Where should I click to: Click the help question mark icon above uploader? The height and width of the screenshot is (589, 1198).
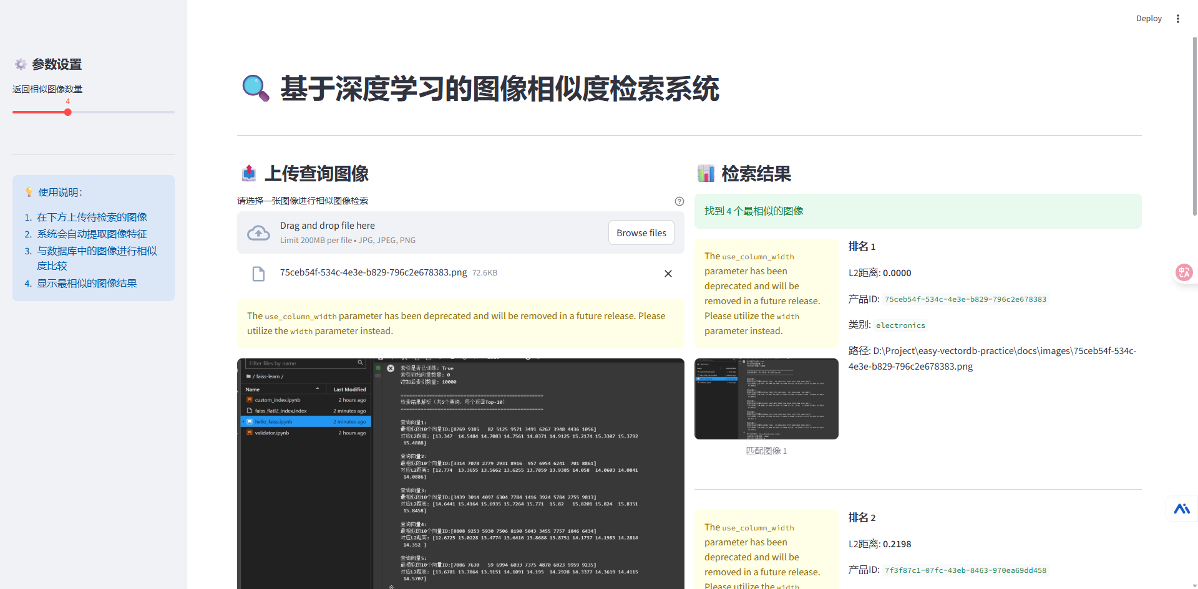(679, 201)
